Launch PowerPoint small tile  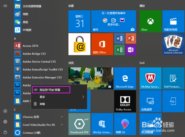pyautogui.click(x=131, y=39)
